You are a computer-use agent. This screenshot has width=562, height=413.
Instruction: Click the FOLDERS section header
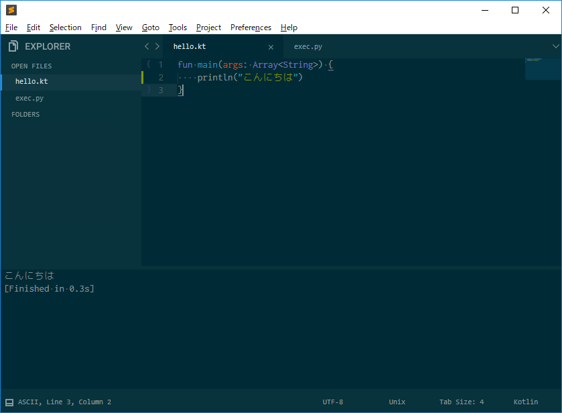pyautogui.click(x=25, y=115)
